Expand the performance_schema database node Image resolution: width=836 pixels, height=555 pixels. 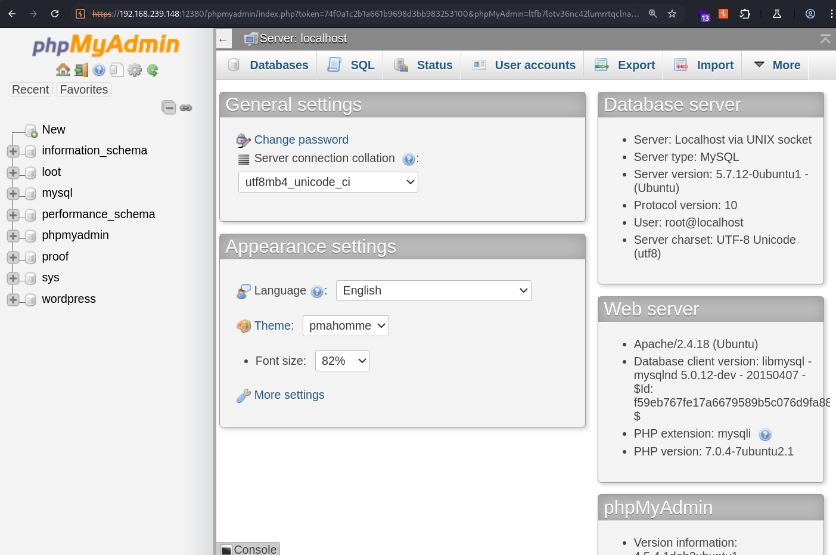pyautogui.click(x=13, y=215)
